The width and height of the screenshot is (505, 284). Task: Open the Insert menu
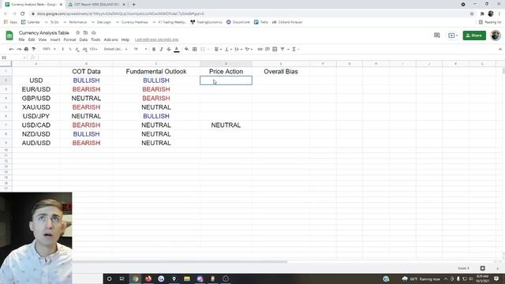click(x=55, y=39)
